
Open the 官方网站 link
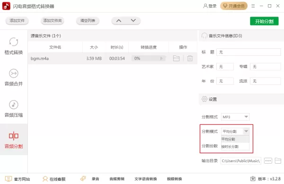coord(22,179)
